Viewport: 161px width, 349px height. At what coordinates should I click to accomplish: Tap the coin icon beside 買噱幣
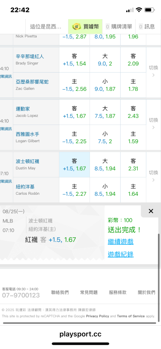77,27
